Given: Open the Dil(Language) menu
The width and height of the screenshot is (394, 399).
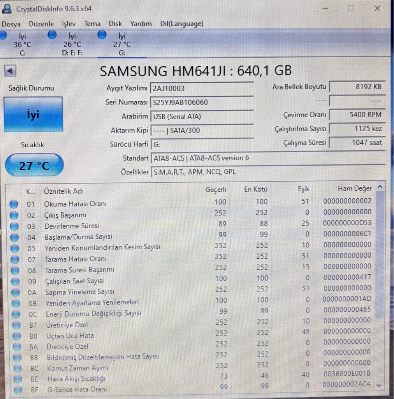Looking at the screenshot, I should tap(182, 24).
